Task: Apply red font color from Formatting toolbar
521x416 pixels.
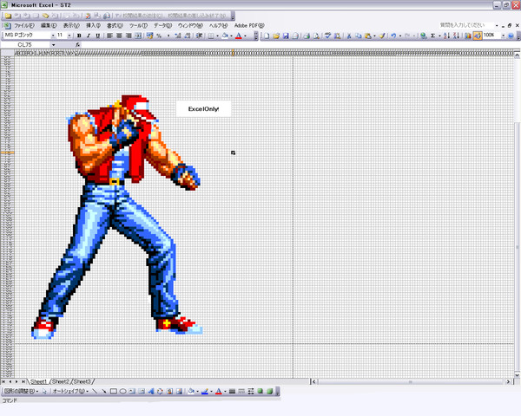Action: coord(238,36)
